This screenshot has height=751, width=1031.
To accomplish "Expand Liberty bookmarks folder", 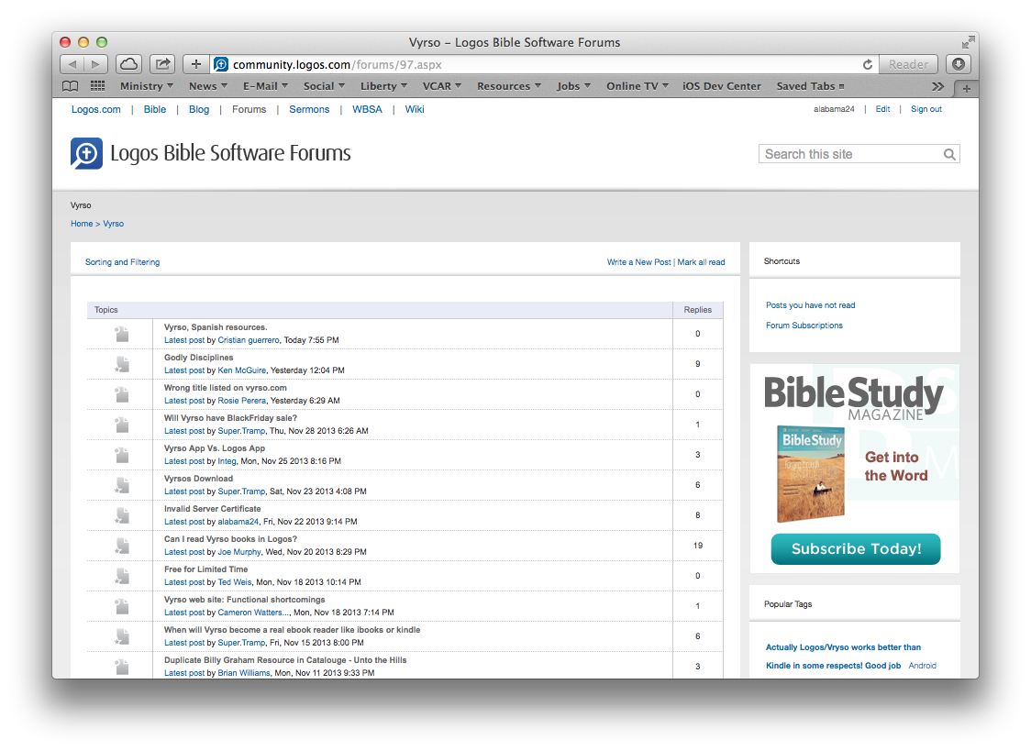I will pos(383,86).
